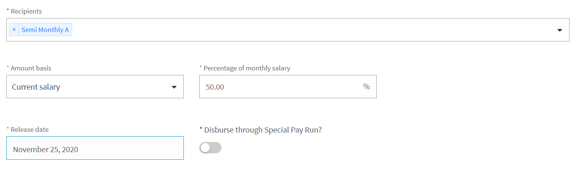Click the percent symbol suffix

tap(366, 87)
